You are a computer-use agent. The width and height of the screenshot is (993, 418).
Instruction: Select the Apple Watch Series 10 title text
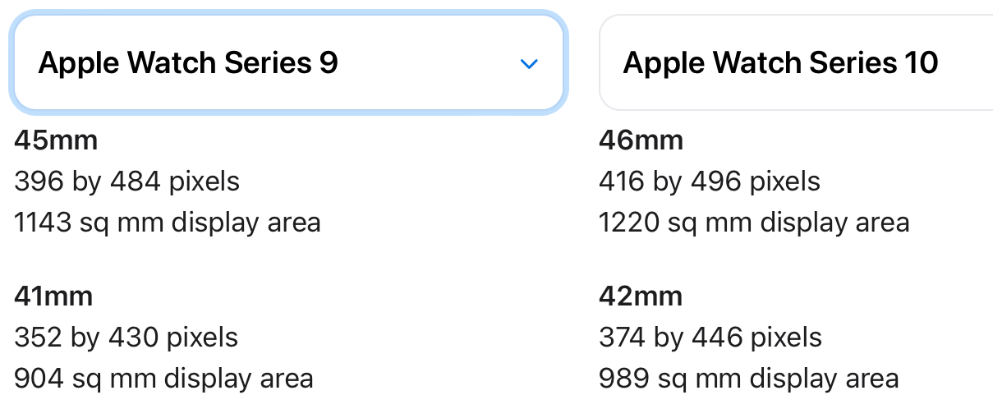click(780, 63)
